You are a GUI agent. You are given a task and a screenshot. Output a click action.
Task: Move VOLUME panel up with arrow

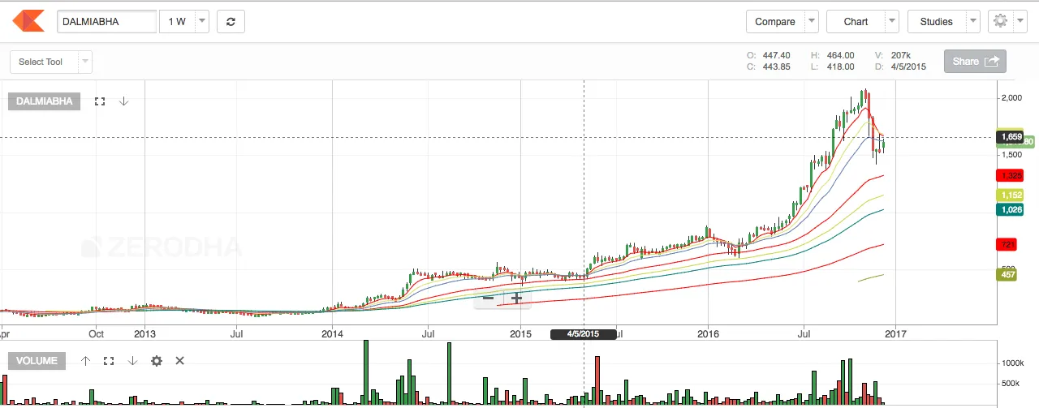point(85,361)
